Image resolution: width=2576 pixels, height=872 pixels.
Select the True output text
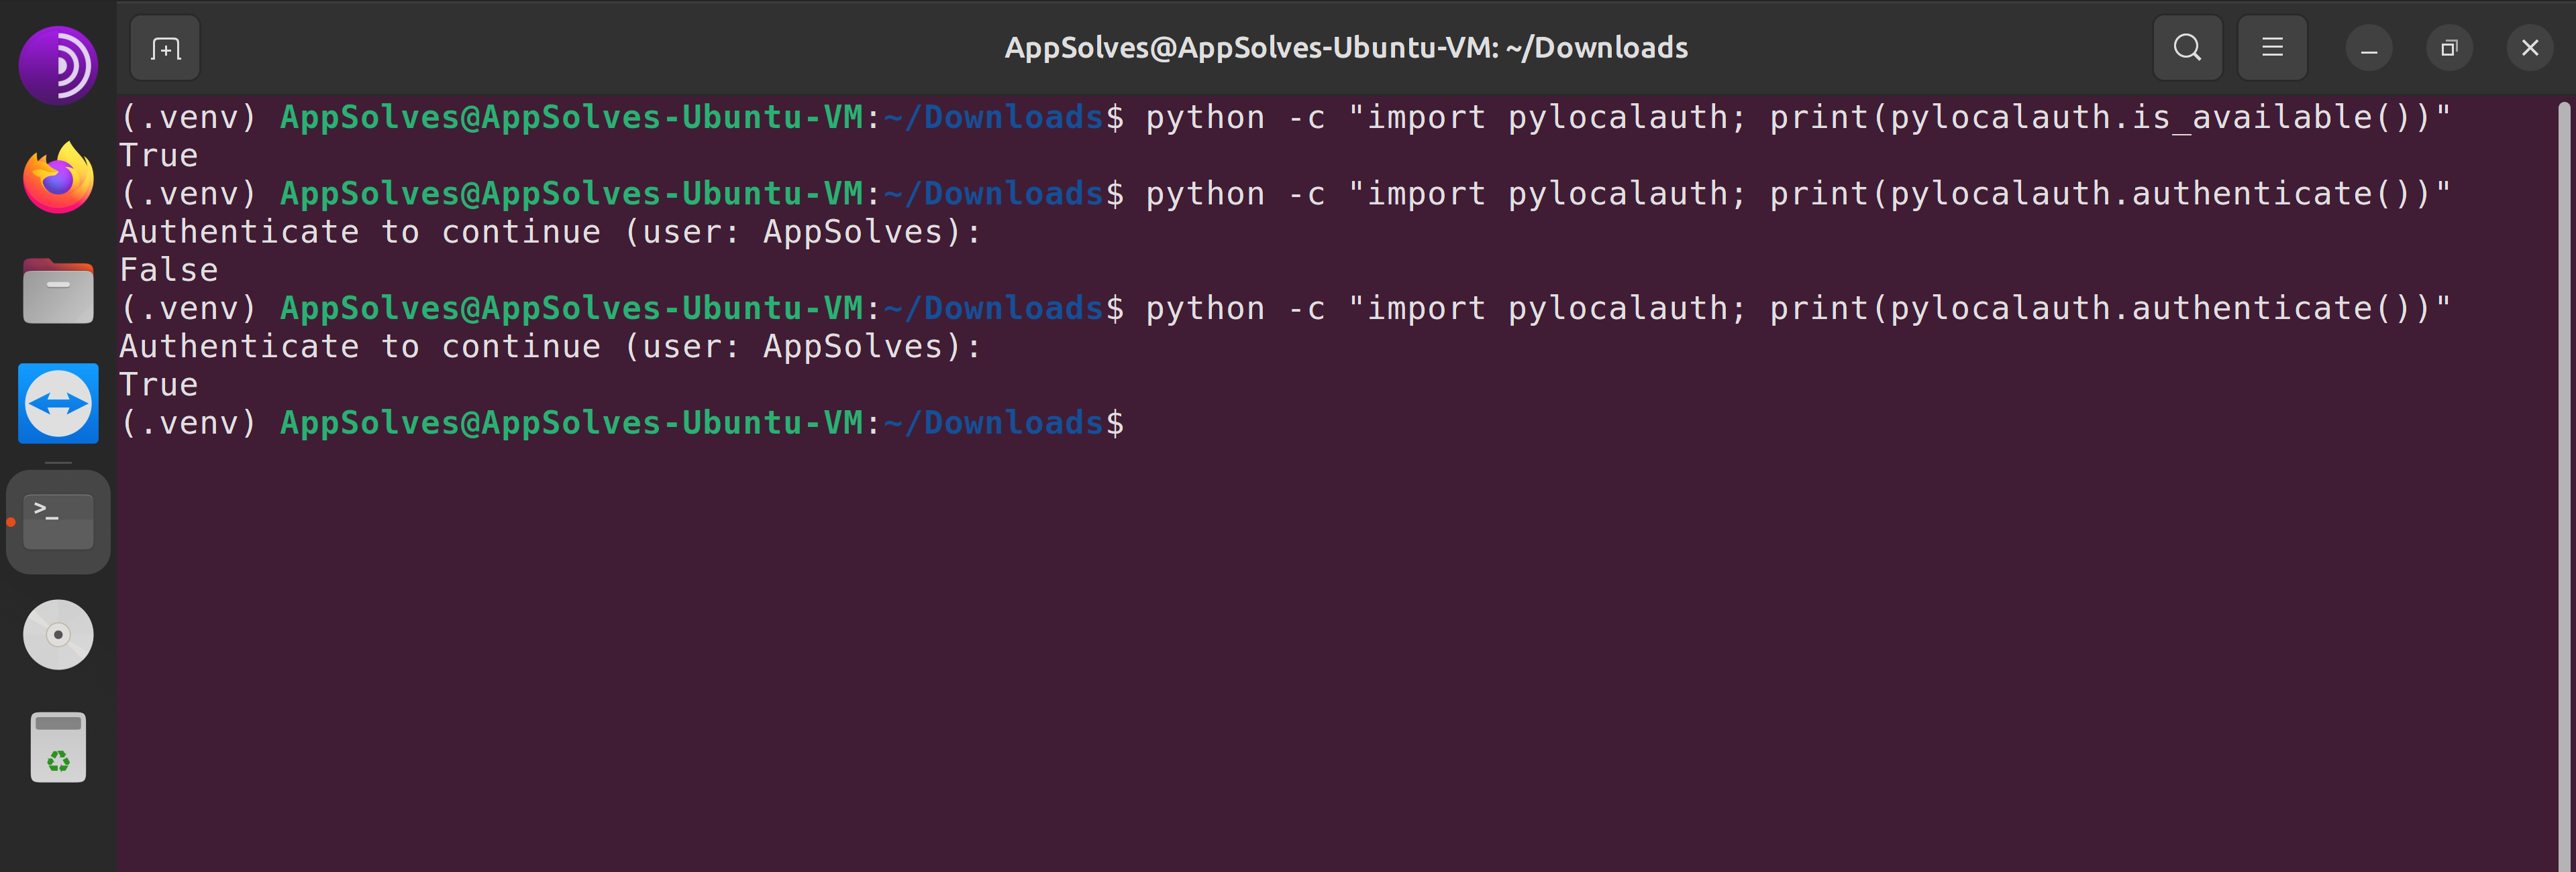tap(158, 154)
